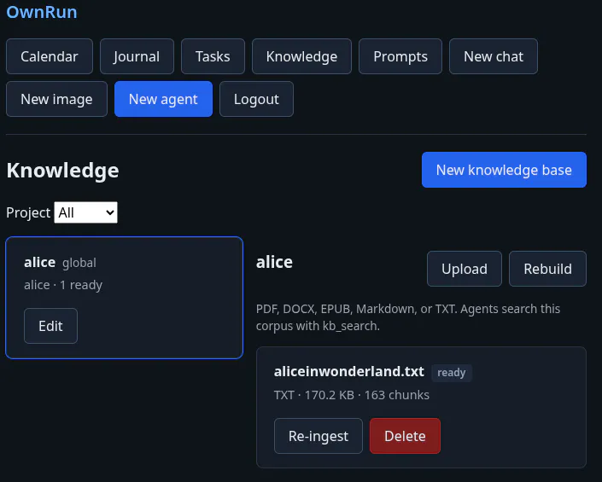Open the OwnRun home link
This screenshot has height=482, width=602.
(x=42, y=12)
